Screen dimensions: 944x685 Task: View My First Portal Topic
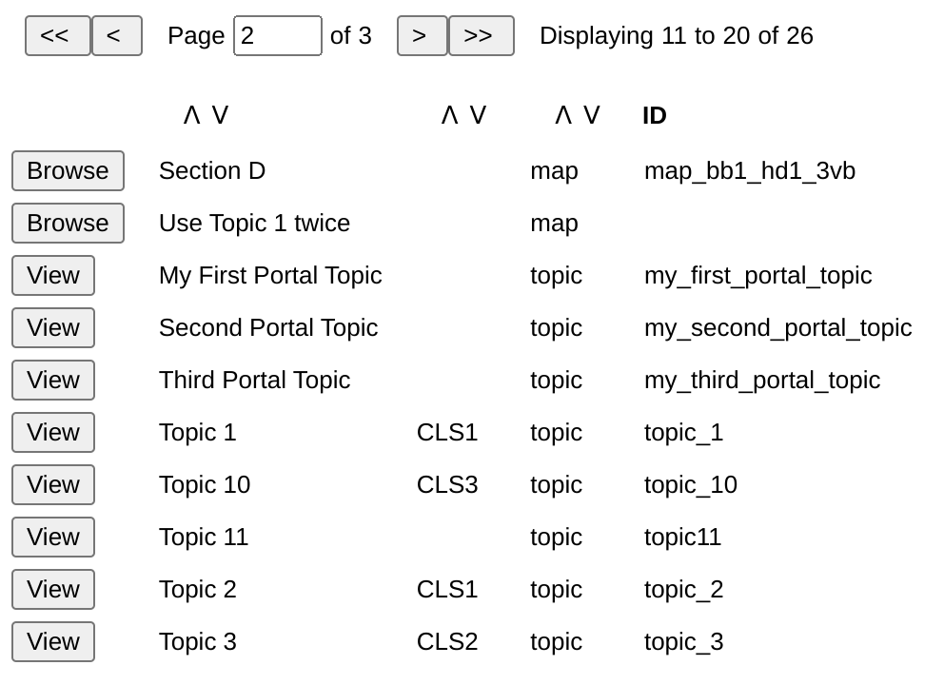point(53,276)
